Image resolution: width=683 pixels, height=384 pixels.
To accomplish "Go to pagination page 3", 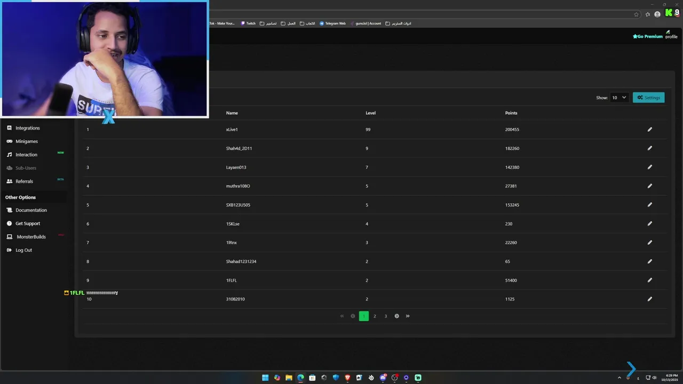I will click(386, 316).
